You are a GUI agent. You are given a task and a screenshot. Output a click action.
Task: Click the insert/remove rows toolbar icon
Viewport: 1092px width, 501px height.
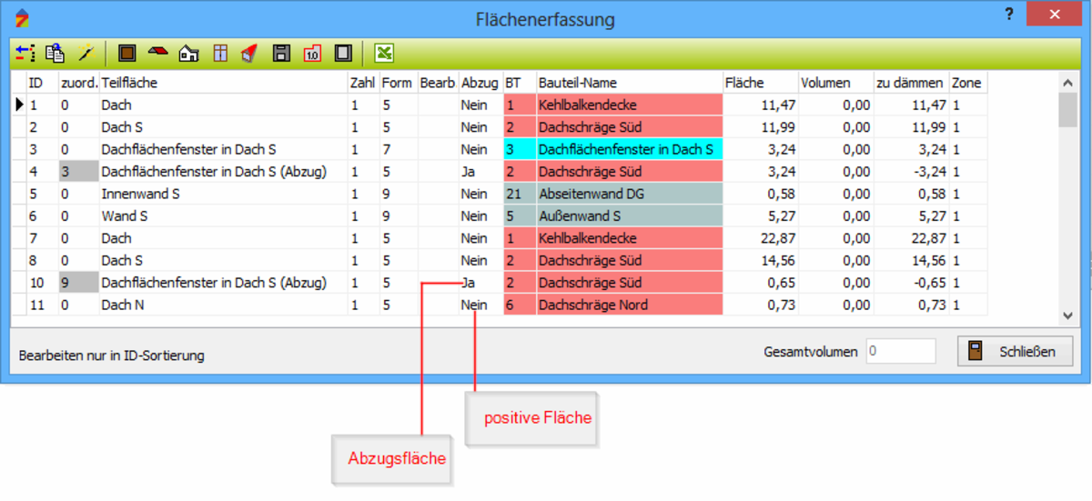(x=25, y=53)
